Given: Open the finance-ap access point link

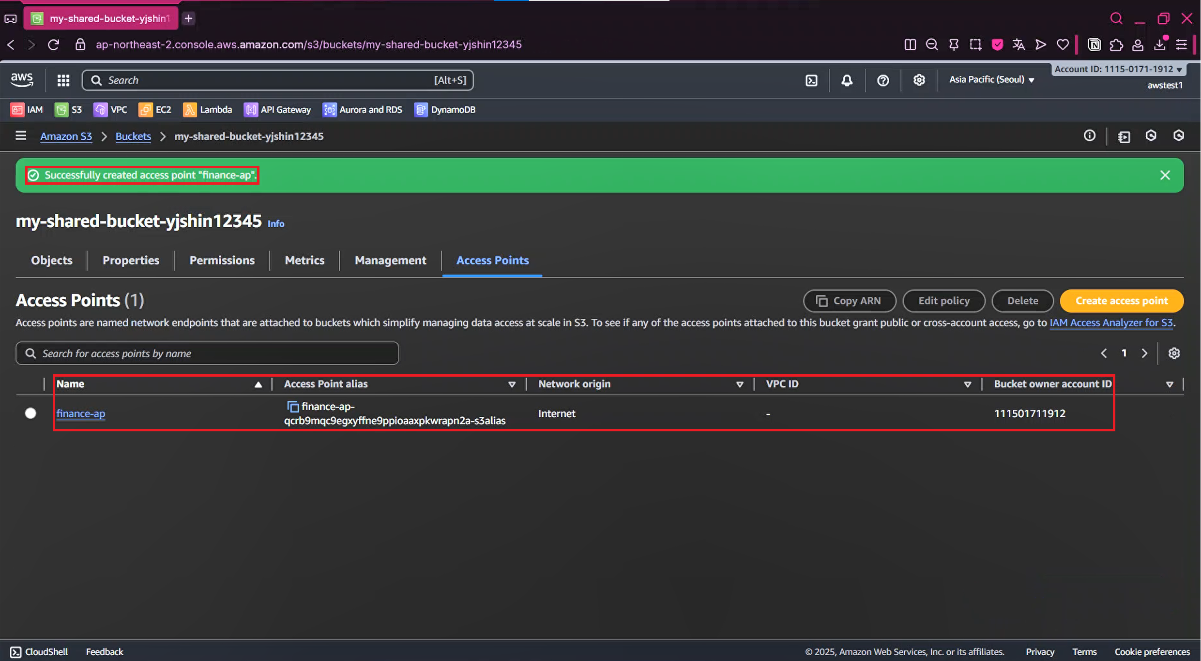Looking at the screenshot, I should 80,413.
